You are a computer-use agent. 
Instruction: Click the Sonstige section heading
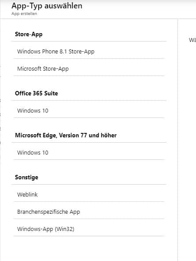pyautogui.click(x=26, y=177)
